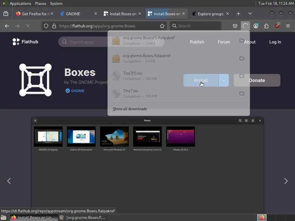Close the Explore groups tab
Viewport: 295px width, 221px height.
[228, 14]
